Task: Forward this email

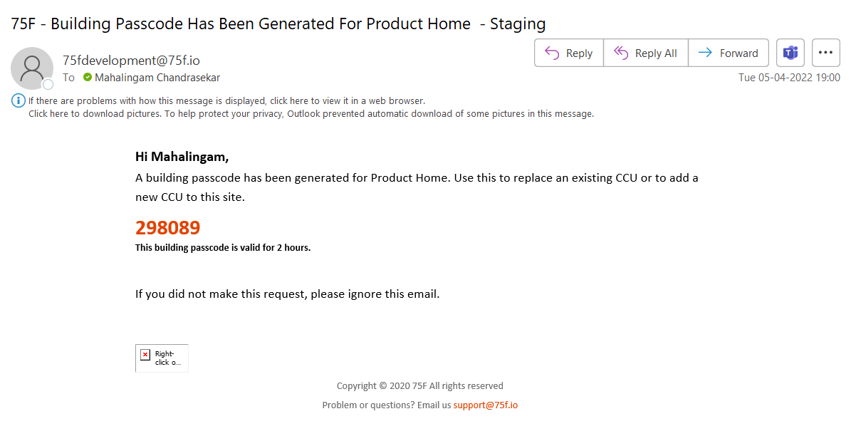Action: tap(729, 53)
